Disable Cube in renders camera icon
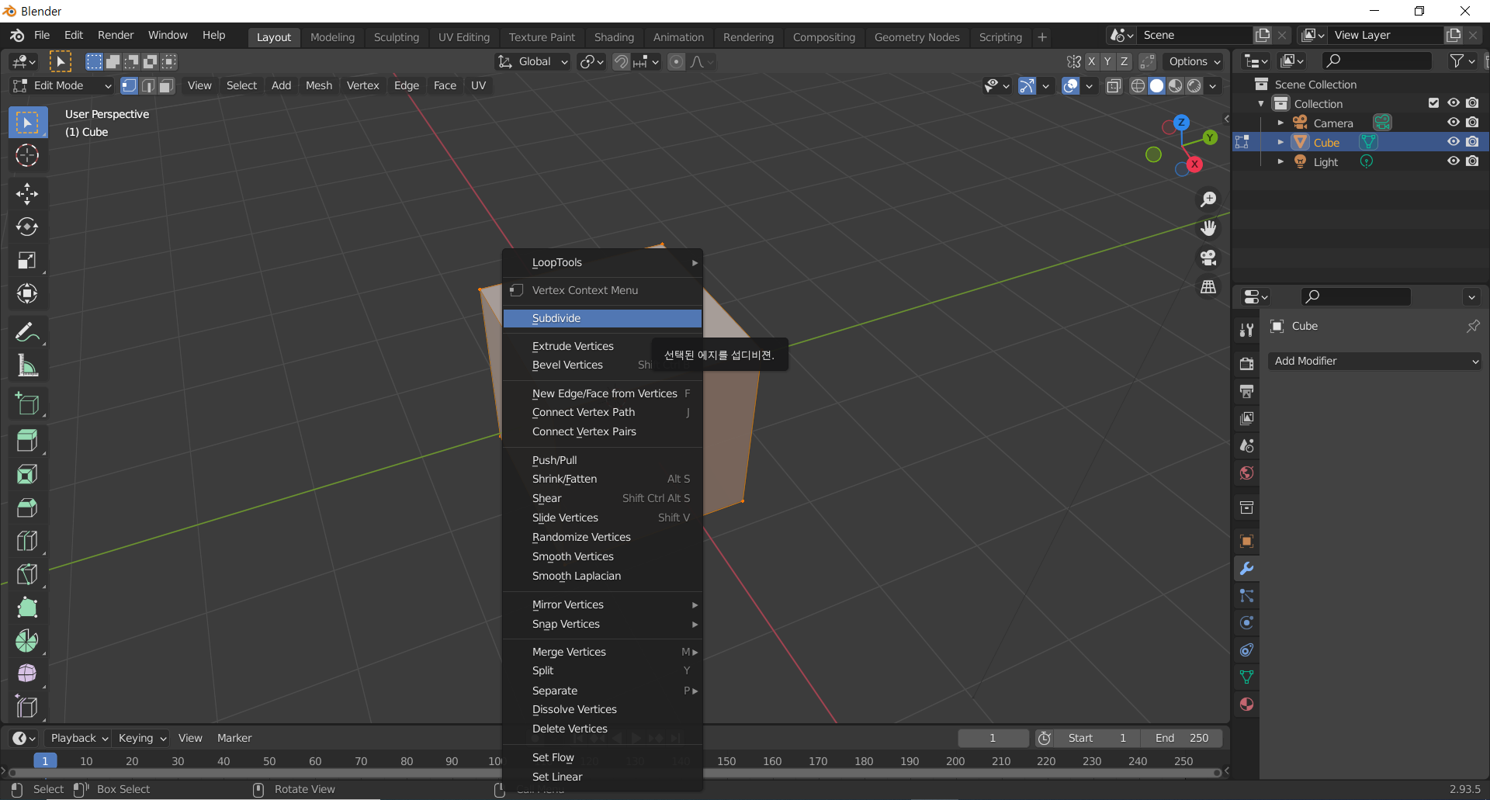The image size is (1490, 800). (x=1472, y=142)
